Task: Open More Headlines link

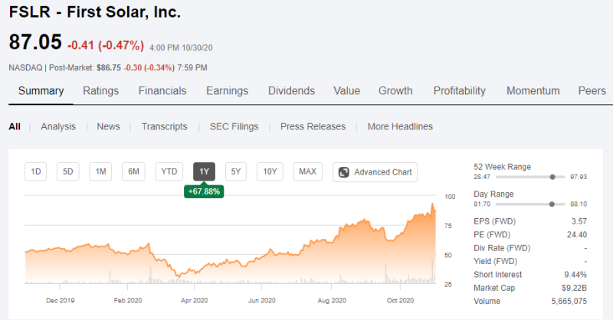Action: tap(400, 126)
